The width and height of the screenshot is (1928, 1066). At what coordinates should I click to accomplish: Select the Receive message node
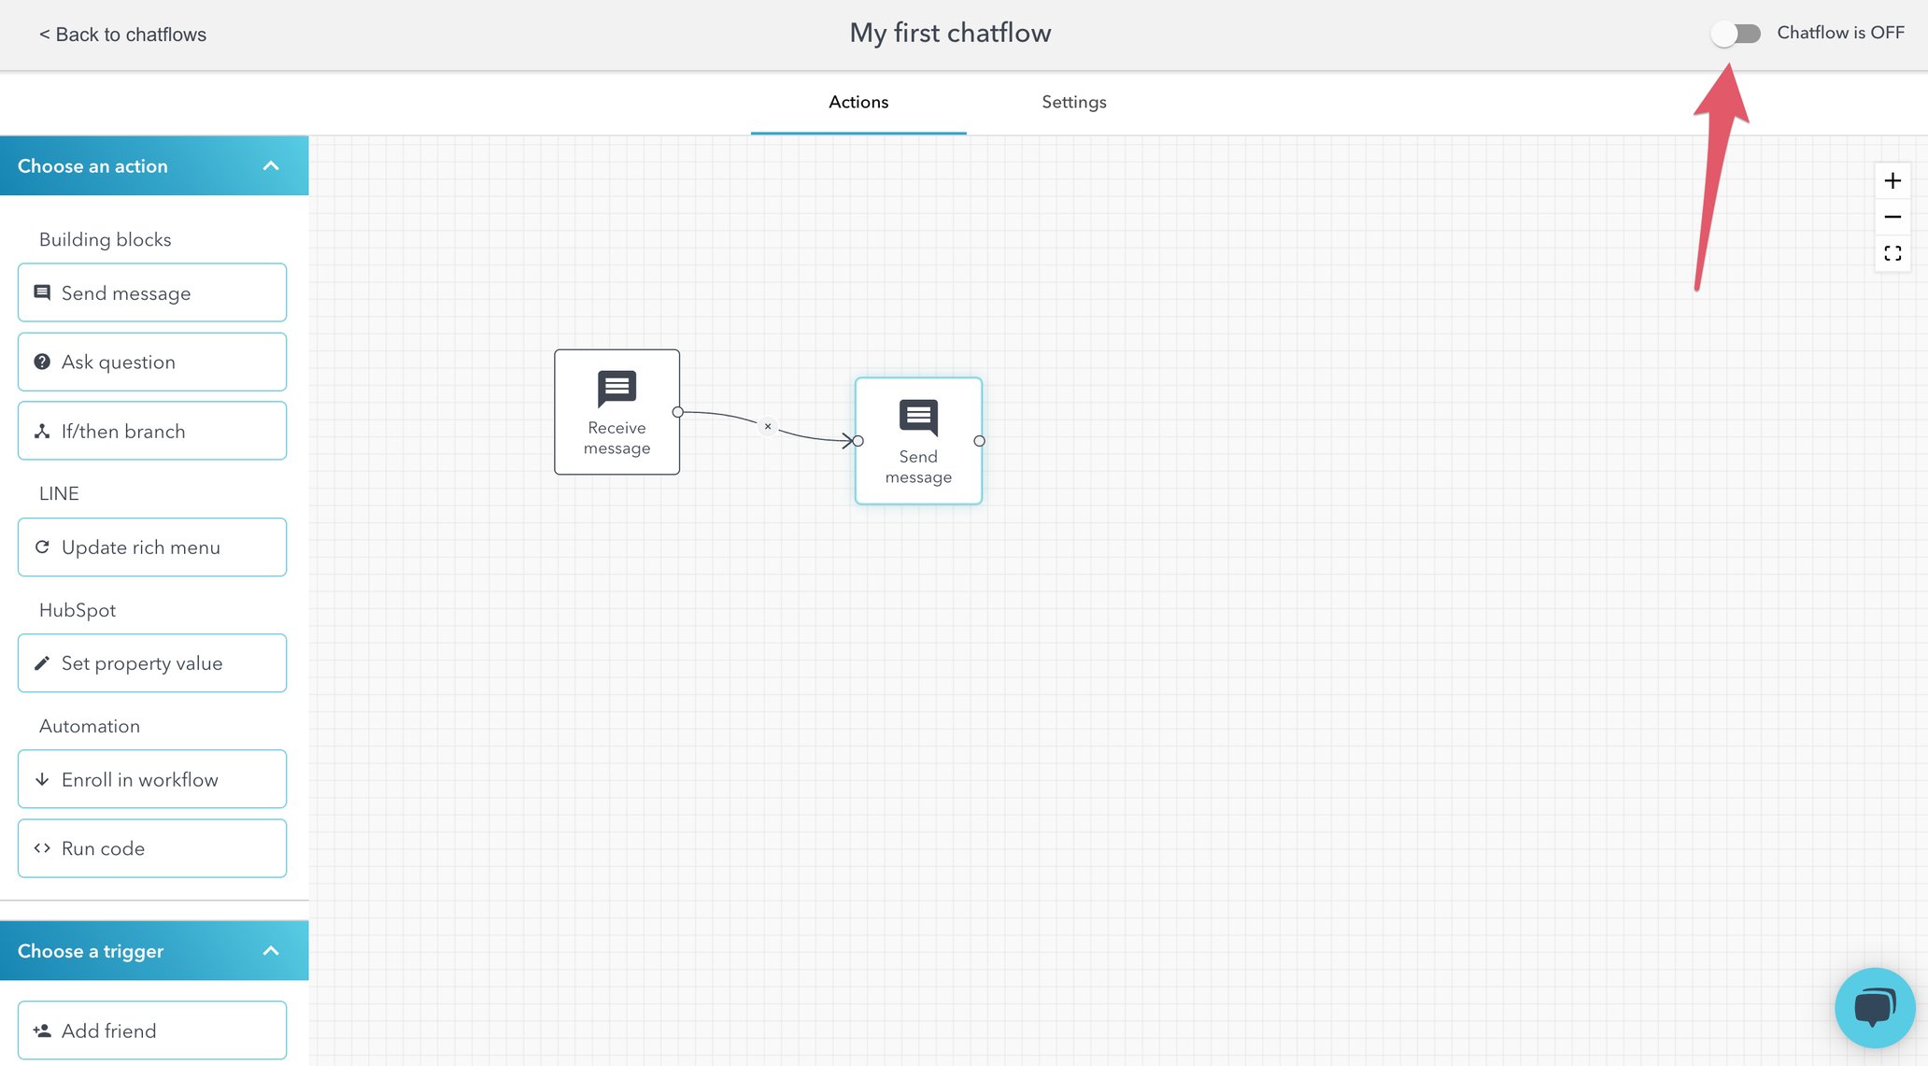pos(617,411)
